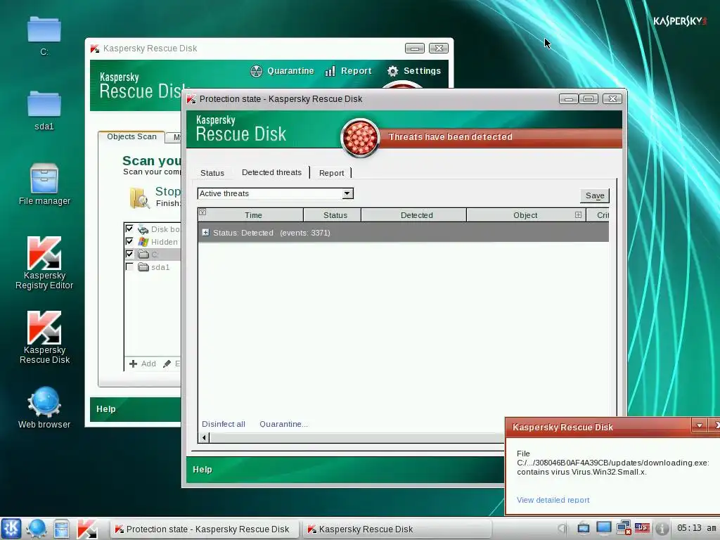Click the display monitor tray icon
720x540 pixels.
tap(603, 528)
